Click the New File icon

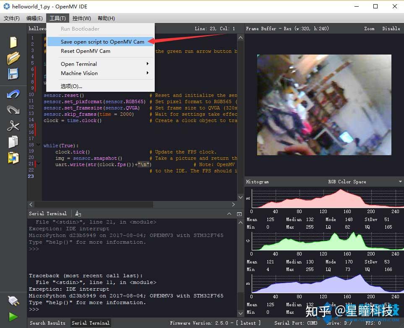pos(13,42)
